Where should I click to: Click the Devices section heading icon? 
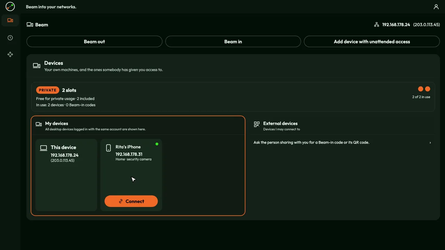click(x=37, y=66)
